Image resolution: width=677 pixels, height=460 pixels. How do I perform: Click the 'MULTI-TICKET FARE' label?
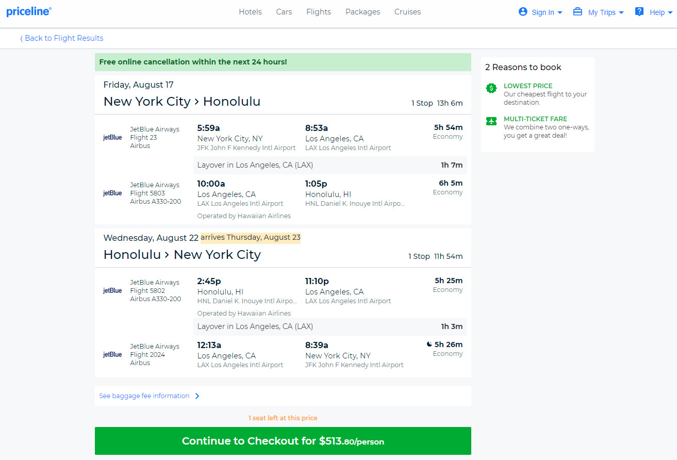pos(535,119)
